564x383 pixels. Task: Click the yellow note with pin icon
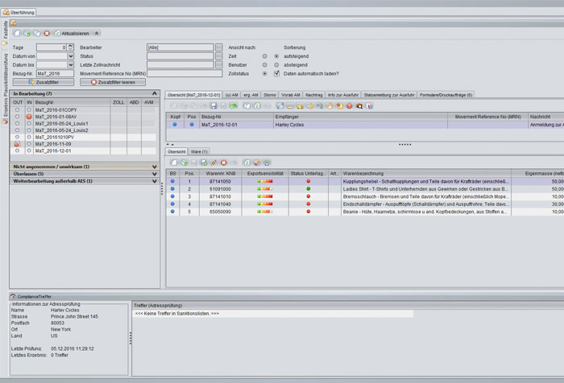(339, 106)
